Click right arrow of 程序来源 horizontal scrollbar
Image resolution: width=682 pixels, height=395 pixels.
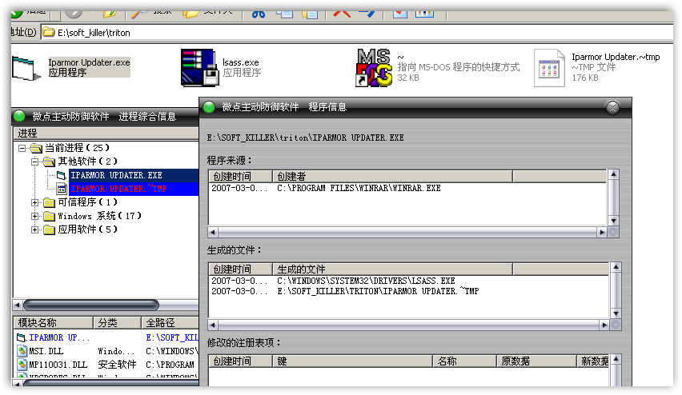tap(602, 232)
